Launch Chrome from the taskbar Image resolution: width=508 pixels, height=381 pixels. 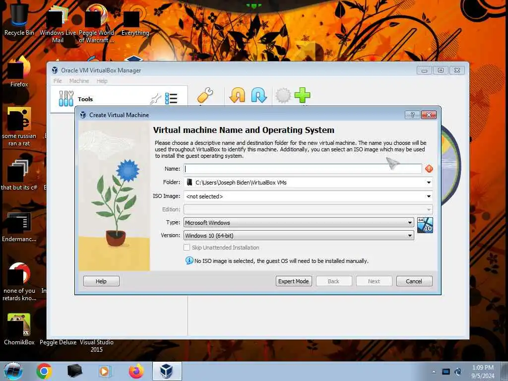[x=44, y=371]
